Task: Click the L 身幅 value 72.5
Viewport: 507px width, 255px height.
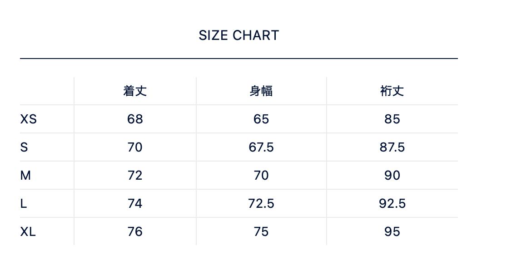Action: pyautogui.click(x=261, y=204)
